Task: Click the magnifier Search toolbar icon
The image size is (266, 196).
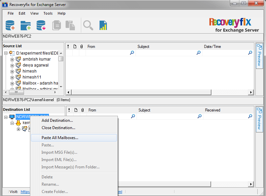Action: click(x=88, y=25)
